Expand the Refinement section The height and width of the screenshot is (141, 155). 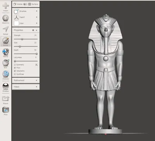click(x=26, y=81)
